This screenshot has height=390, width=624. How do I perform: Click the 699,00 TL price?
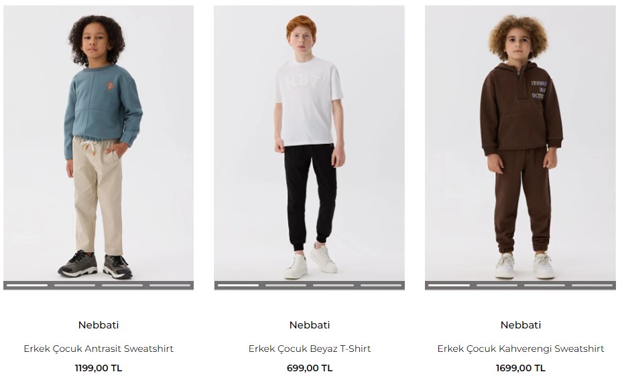point(310,368)
